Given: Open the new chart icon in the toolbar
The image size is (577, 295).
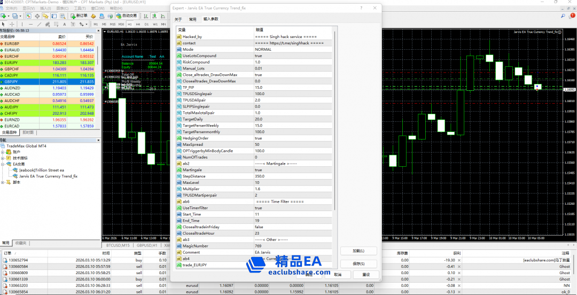Looking at the screenshot, I should (4, 16).
